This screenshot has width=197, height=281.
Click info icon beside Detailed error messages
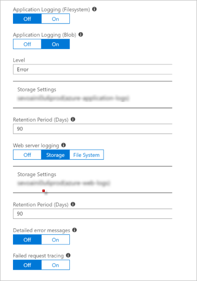(x=75, y=230)
